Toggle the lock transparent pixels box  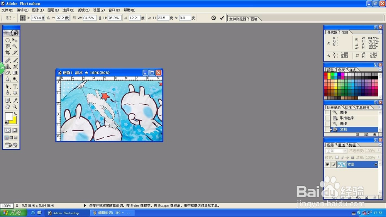337,158
